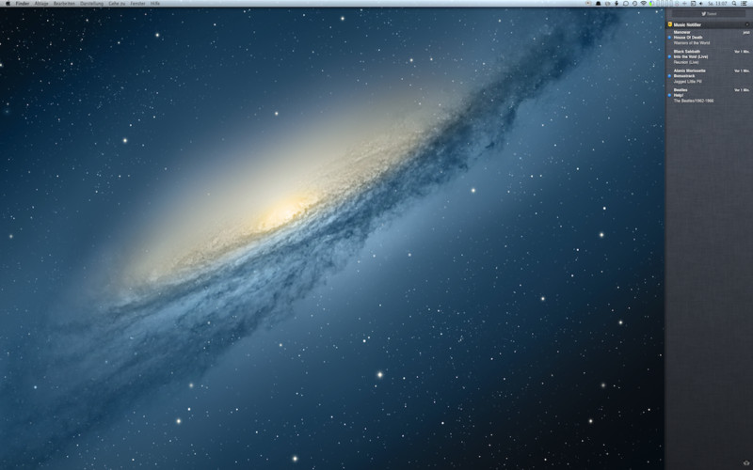Click the Tweet button in Notification Center

tap(709, 14)
